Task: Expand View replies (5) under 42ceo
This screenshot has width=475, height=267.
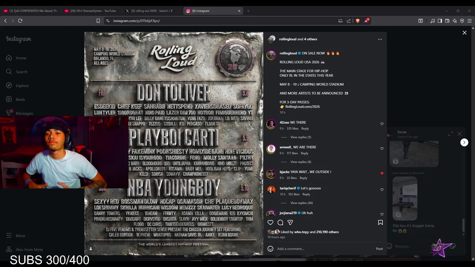Action: 301,137
